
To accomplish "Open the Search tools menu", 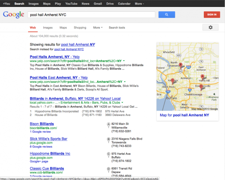I will pos(117,27).
